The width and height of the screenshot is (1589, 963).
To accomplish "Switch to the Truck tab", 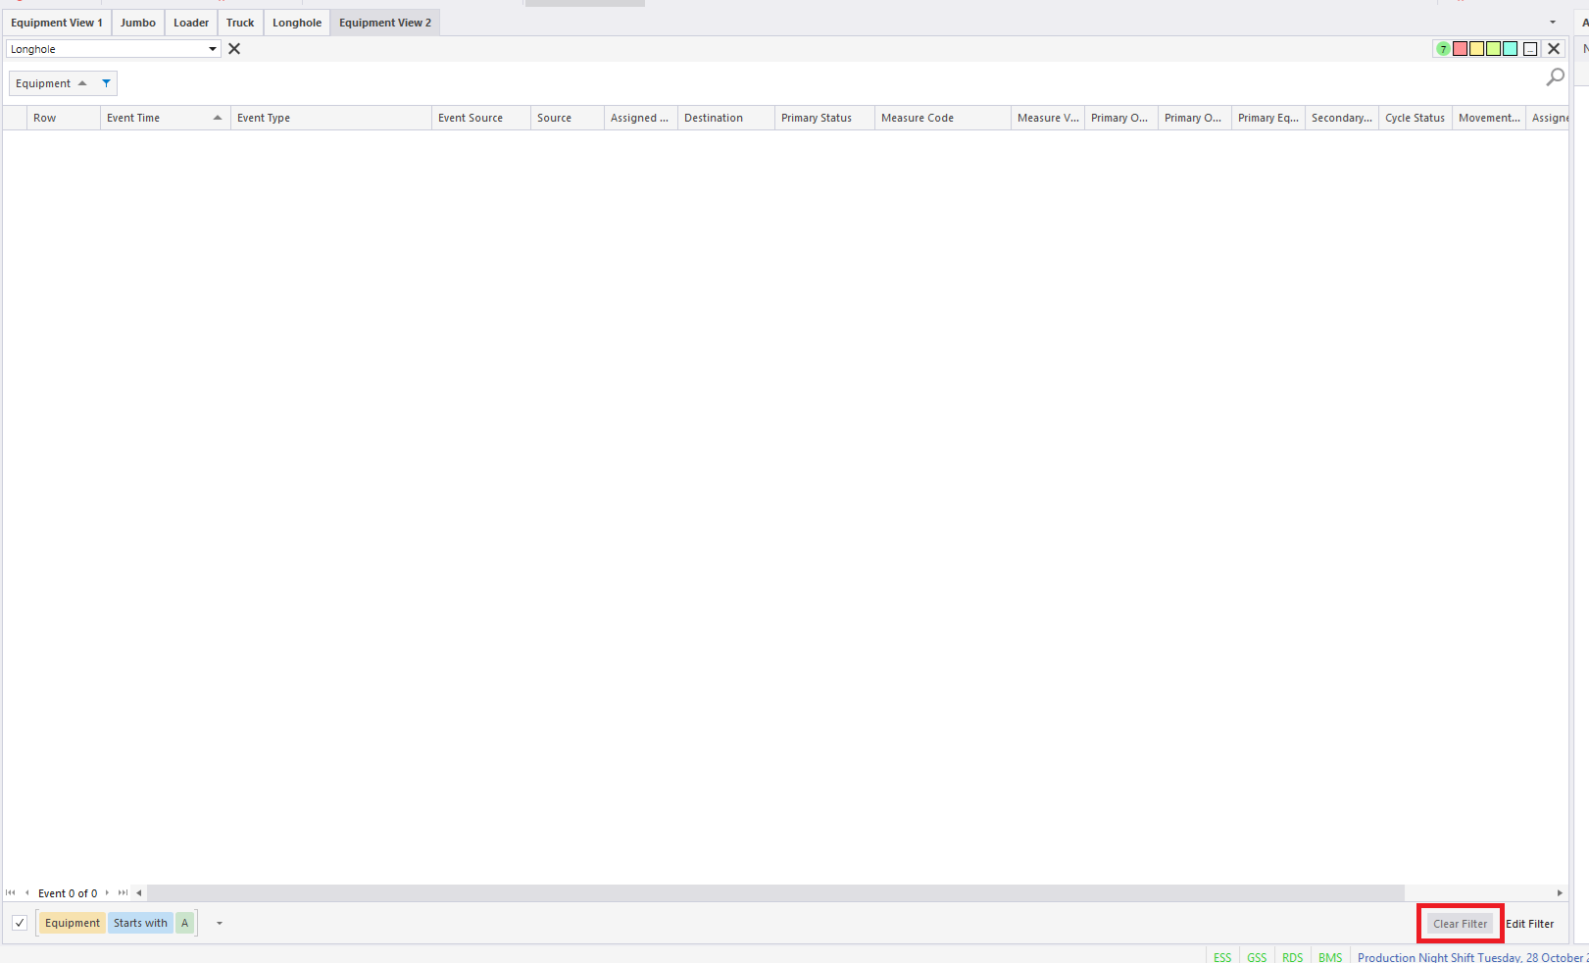I will pyautogui.click(x=240, y=23).
